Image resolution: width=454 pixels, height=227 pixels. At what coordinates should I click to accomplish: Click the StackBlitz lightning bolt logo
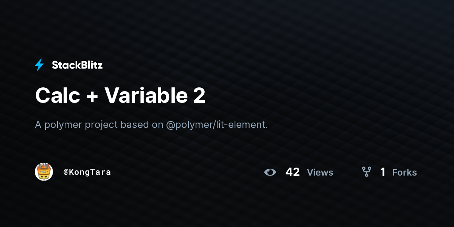39,65
